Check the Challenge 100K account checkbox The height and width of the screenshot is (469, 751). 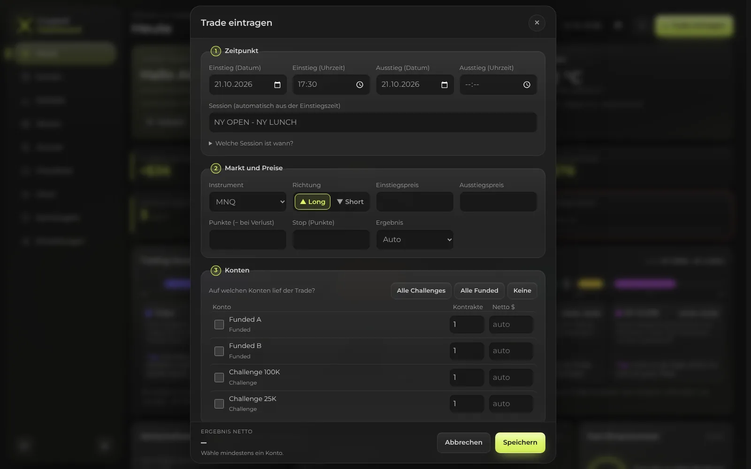pos(219,378)
